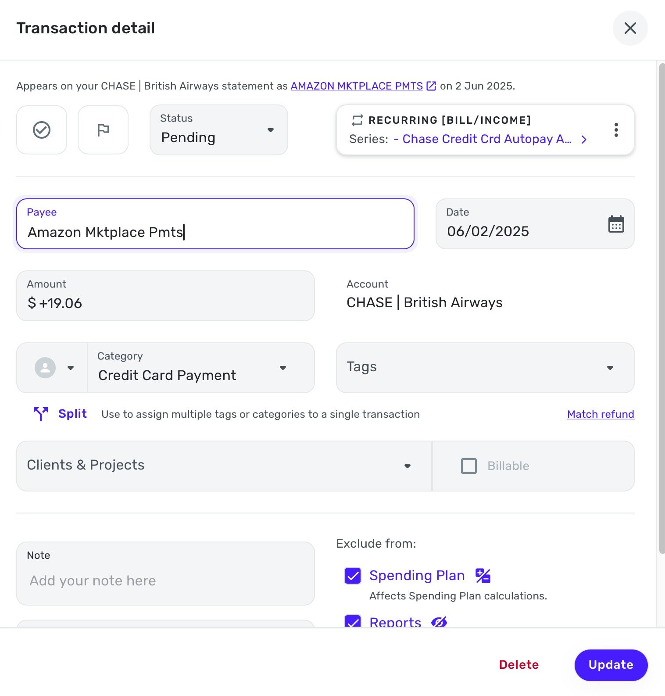Check the Billable checkbox
This screenshot has height=696, width=665.
[x=469, y=466]
